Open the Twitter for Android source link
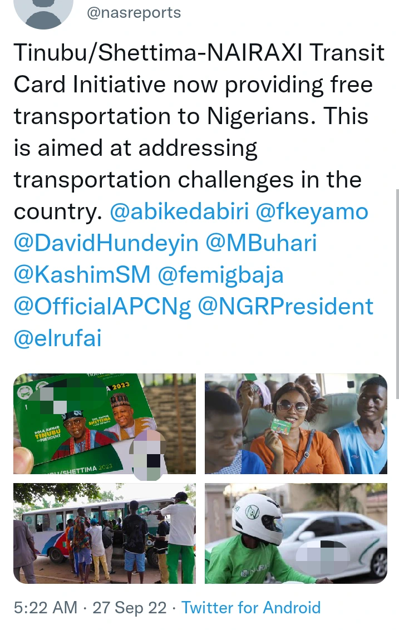This screenshot has width=399, height=630. click(x=251, y=608)
